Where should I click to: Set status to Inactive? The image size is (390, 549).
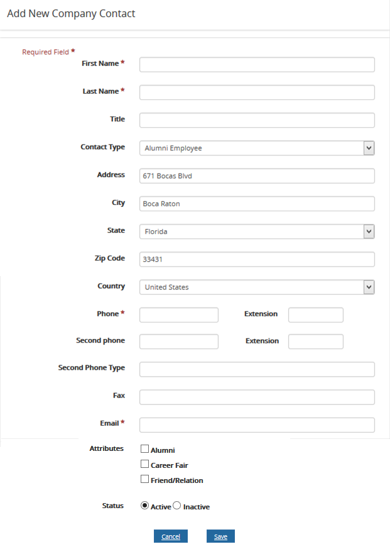tap(176, 505)
